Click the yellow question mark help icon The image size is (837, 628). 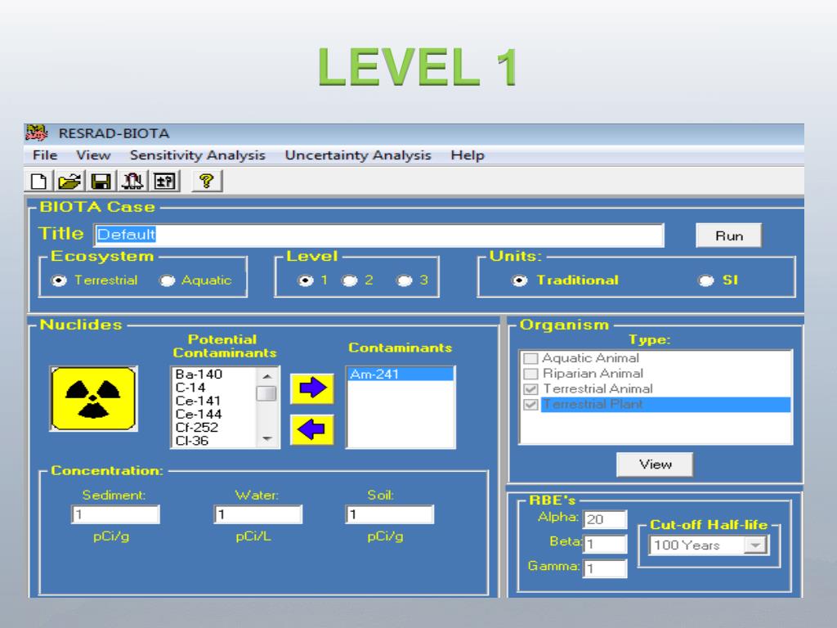tap(207, 182)
